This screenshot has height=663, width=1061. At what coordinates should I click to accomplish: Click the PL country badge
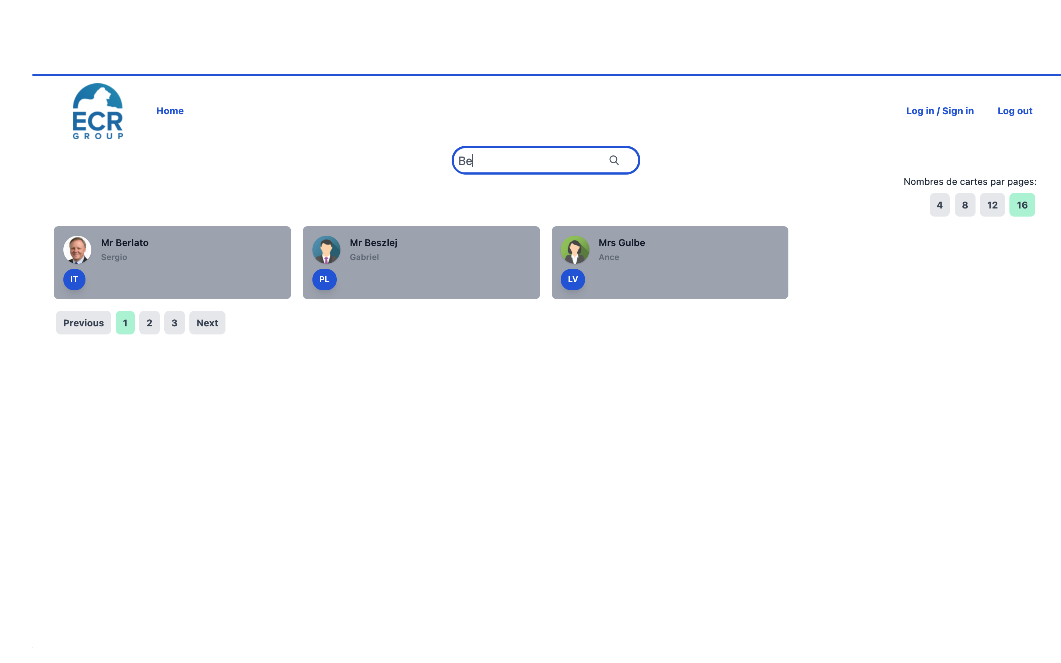324,279
